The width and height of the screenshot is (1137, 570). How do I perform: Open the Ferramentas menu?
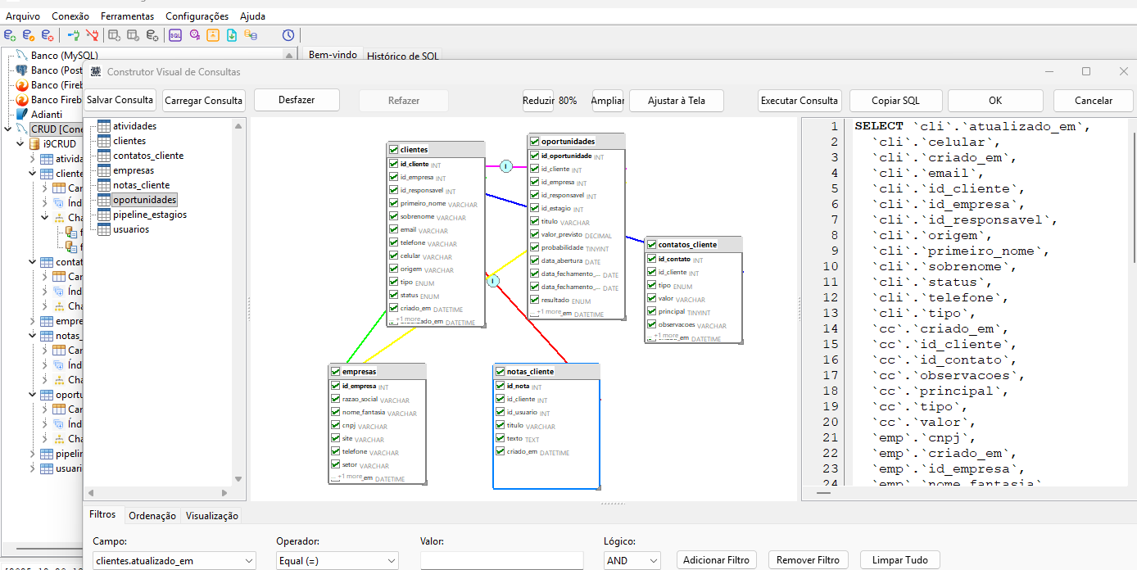(127, 16)
